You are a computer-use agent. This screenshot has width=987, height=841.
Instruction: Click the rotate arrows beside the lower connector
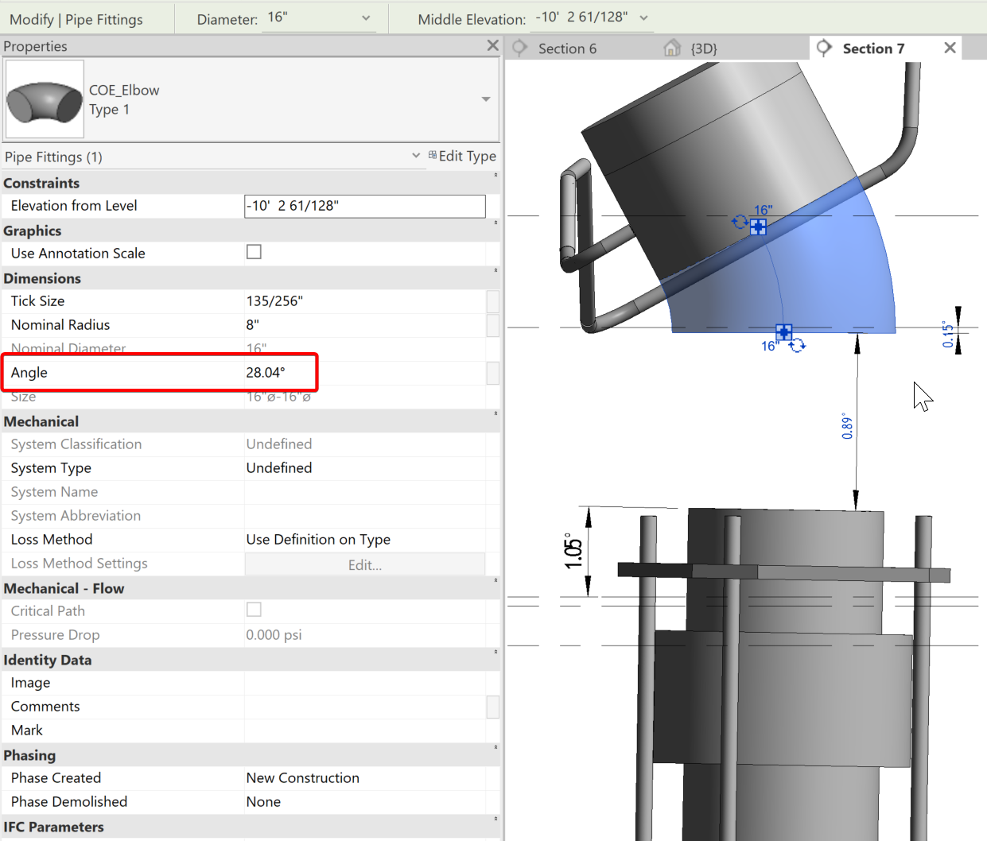[798, 346]
